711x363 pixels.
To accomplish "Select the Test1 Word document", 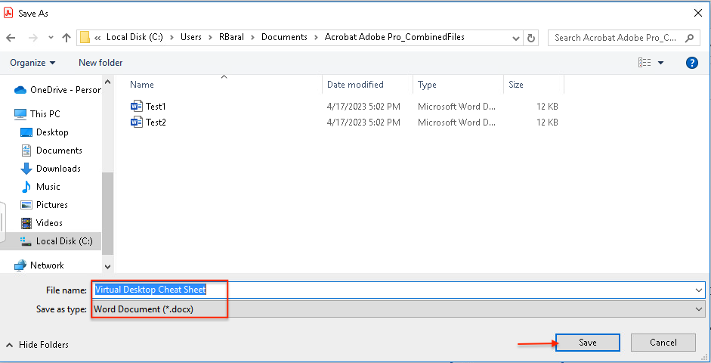I will [155, 107].
